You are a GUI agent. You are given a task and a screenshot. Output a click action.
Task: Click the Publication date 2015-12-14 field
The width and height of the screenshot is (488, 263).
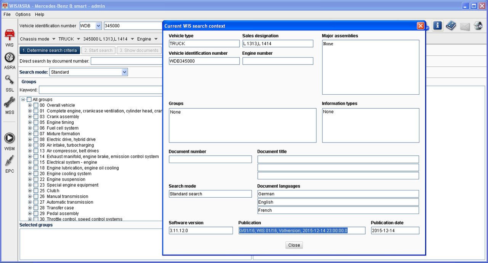(x=395, y=230)
